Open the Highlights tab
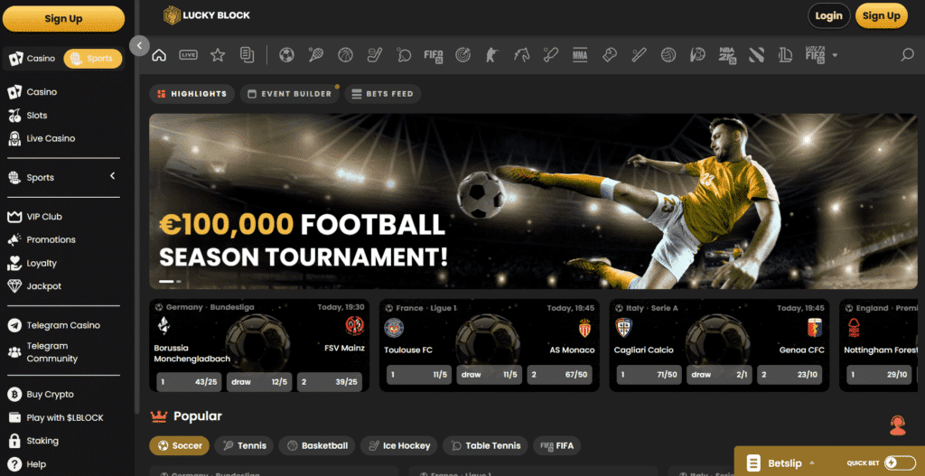The image size is (925, 476). (x=192, y=94)
